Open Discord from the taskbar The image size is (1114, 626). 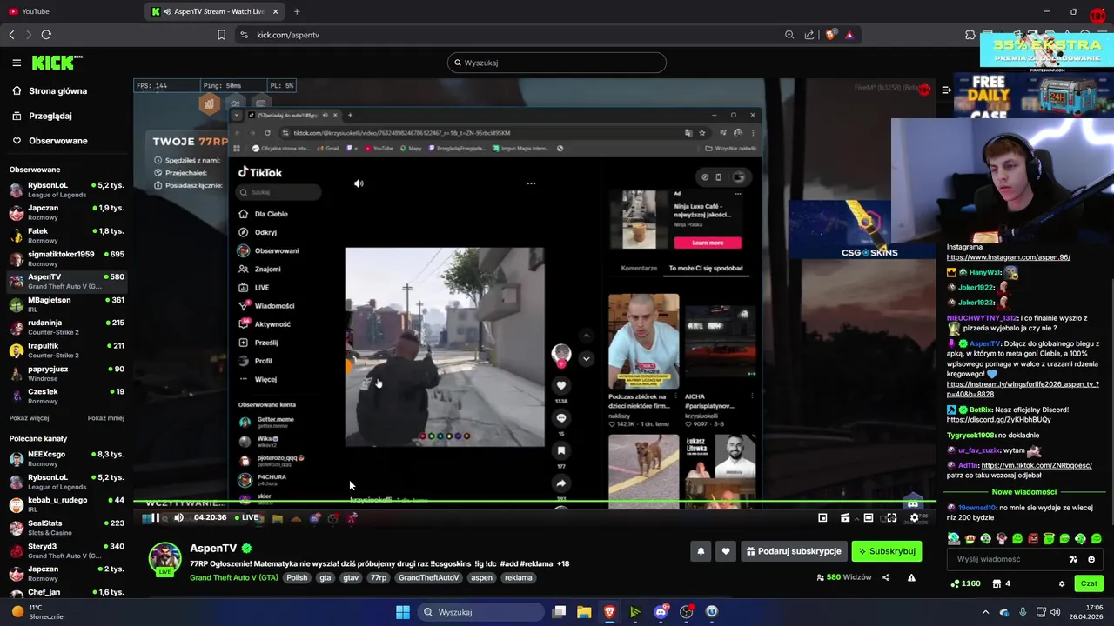[661, 612]
